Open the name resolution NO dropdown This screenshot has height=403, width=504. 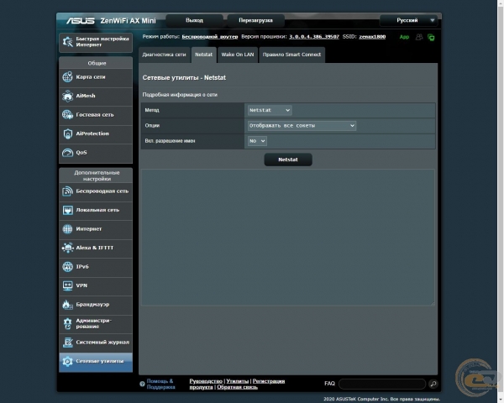257,141
